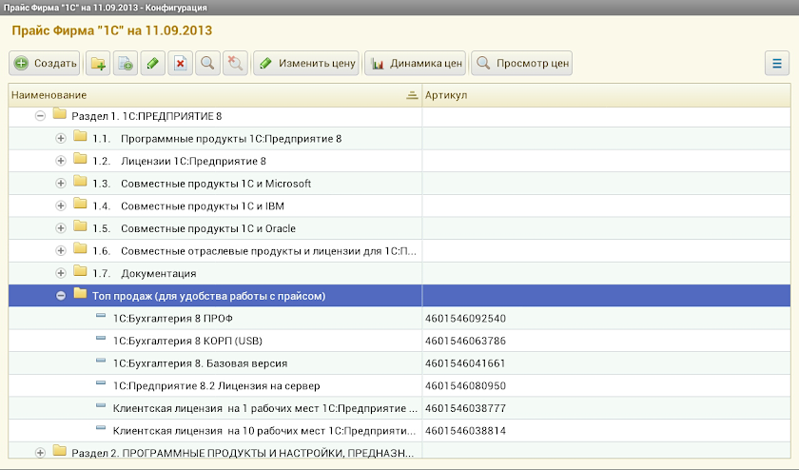Expand 1.6. Совместные отраслевые продукты node
The image size is (799, 470).
61,251
